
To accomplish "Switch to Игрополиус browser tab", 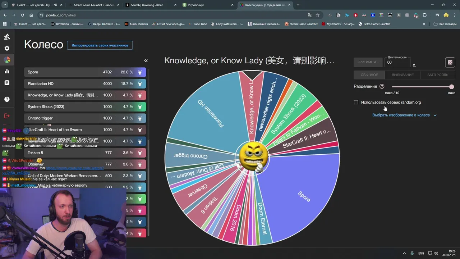I will tap(208, 5).
